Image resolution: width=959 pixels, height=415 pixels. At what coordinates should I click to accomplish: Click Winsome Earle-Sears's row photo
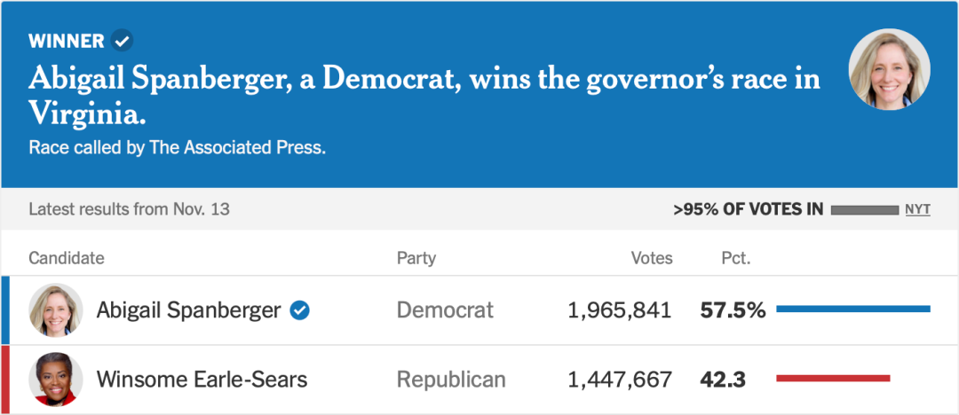coord(56,380)
